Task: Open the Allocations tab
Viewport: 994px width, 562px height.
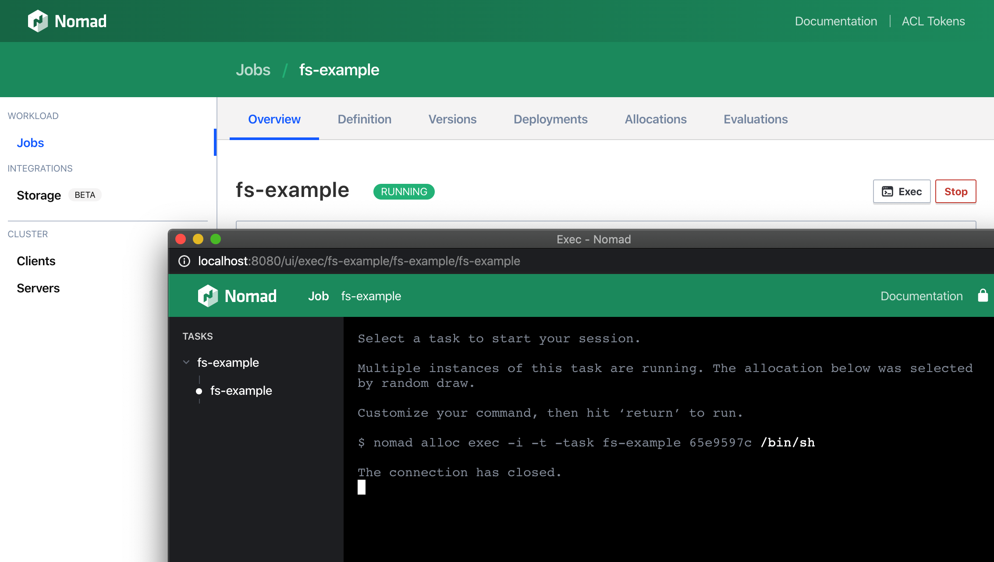Action: point(655,119)
